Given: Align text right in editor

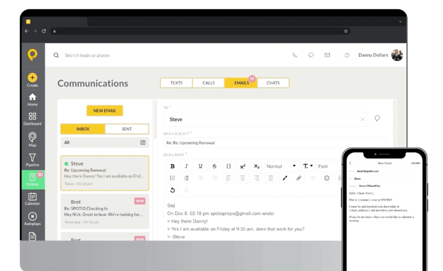Looking at the screenshot, I should (256, 178).
